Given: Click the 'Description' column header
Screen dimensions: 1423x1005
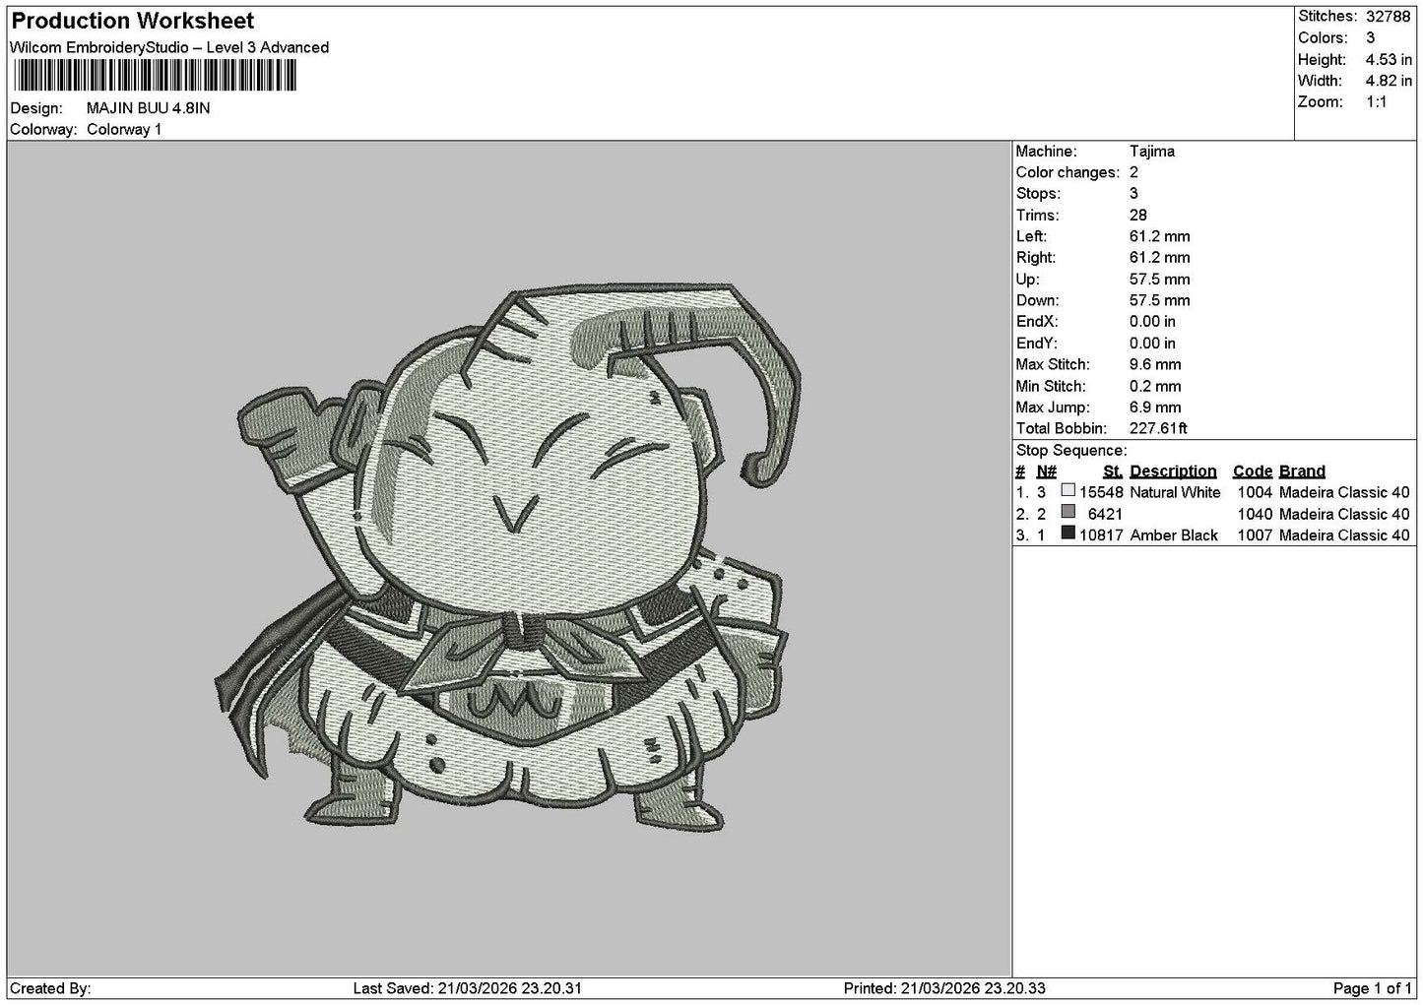Looking at the screenshot, I should coord(1173,471).
